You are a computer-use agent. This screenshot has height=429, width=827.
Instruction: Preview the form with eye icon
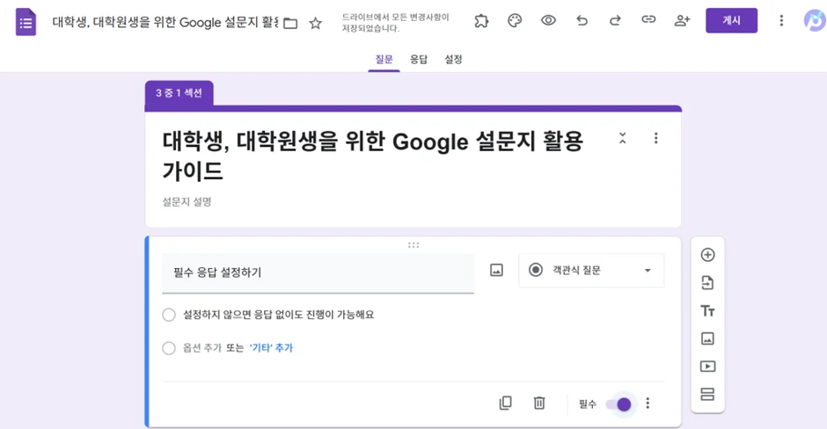pyautogui.click(x=548, y=20)
